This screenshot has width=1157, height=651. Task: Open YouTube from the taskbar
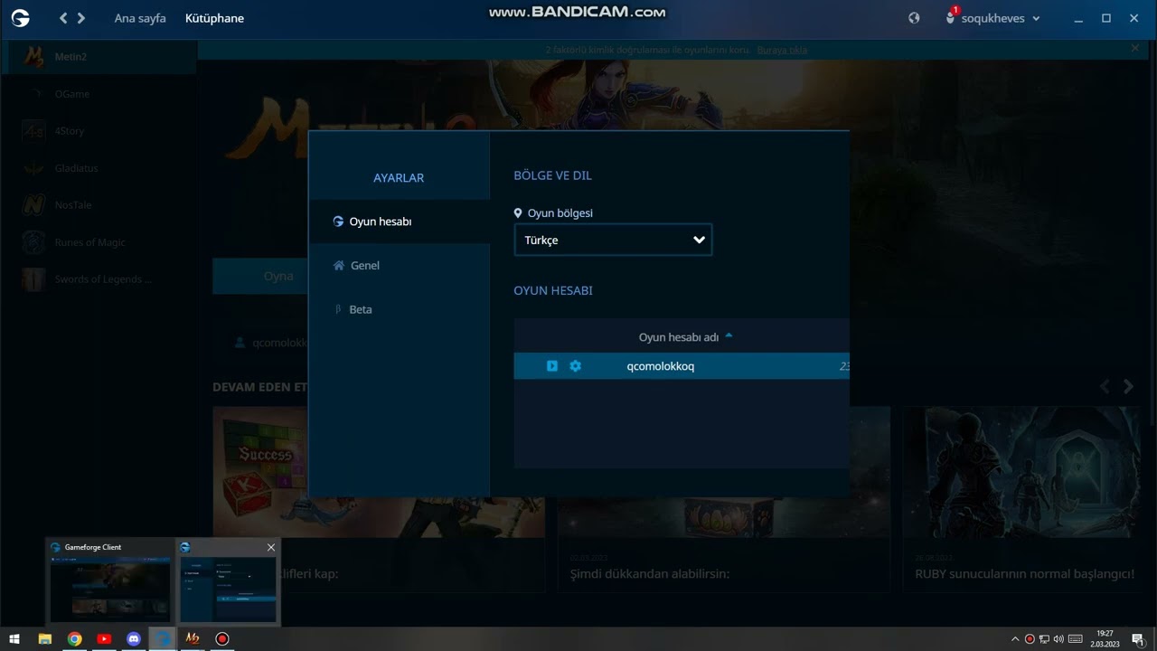(104, 638)
